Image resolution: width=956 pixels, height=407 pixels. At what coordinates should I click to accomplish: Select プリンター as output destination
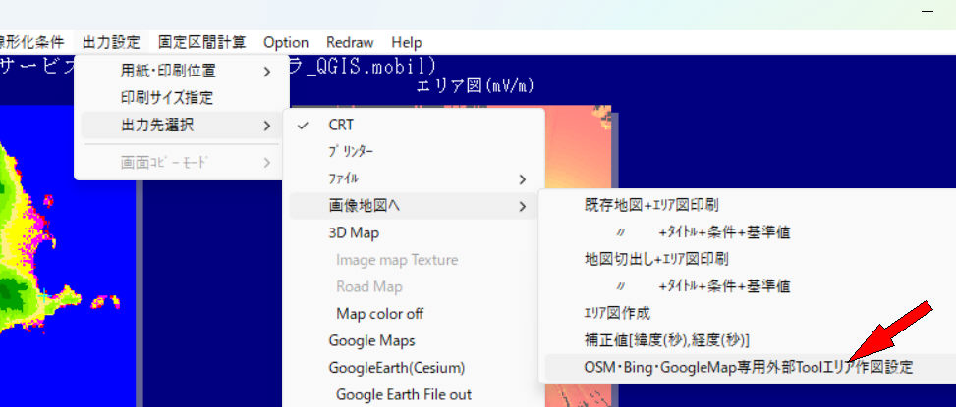coord(351,152)
